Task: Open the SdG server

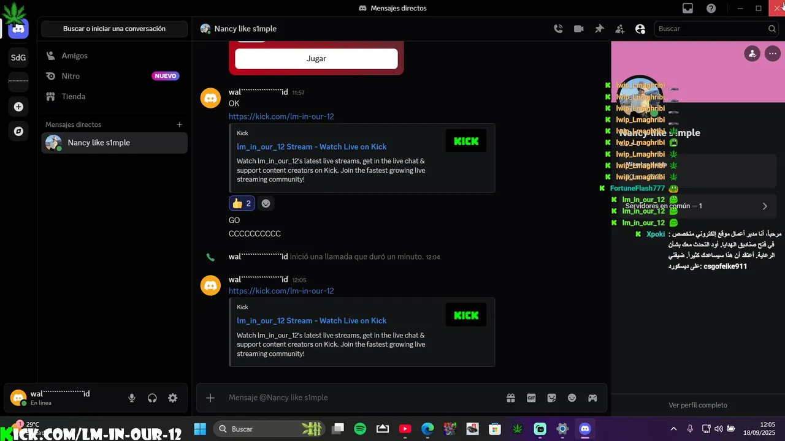Action: pos(18,58)
